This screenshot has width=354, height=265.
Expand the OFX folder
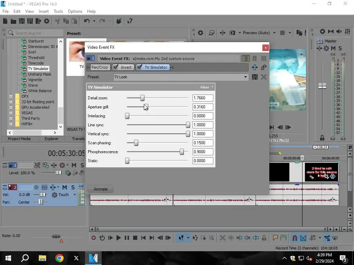(11, 96)
